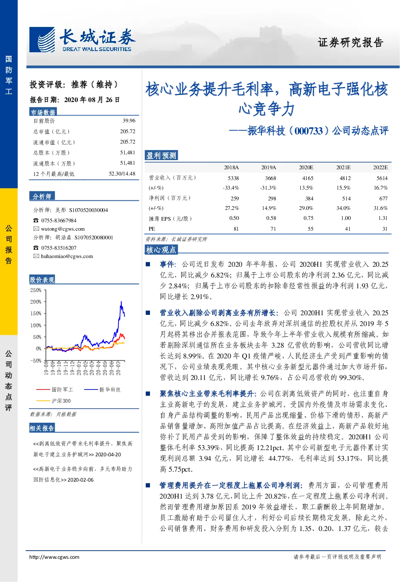Click the bullet heading 事件
Image resolution: width=411 pixels, height=582 pixels.
[x=167, y=264]
